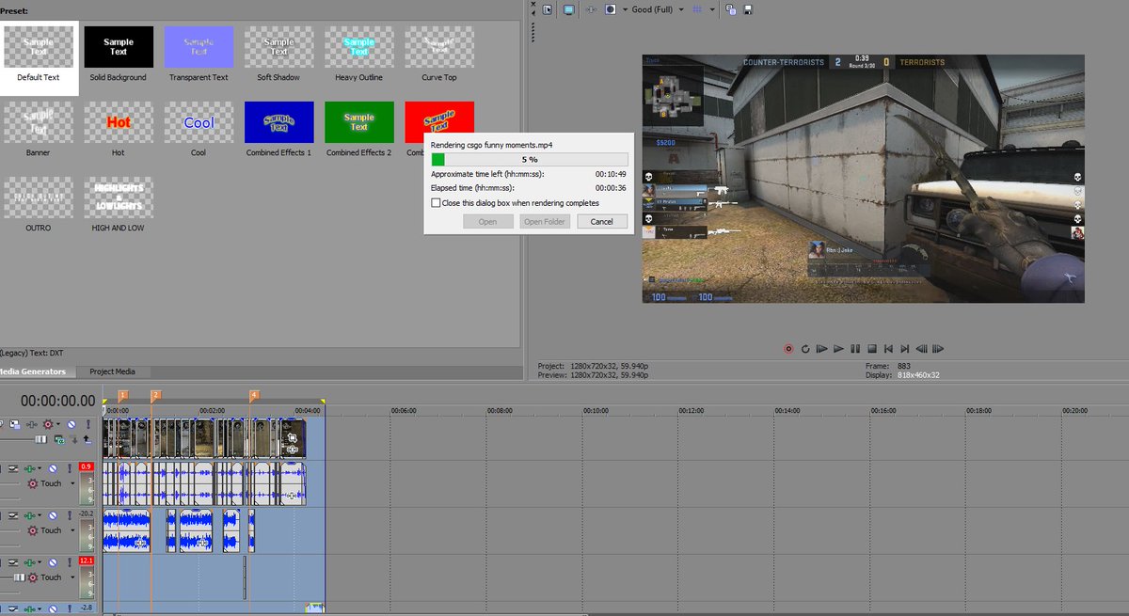Open Touch automation dropdown on 12.1 track

(x=72, y=577)
